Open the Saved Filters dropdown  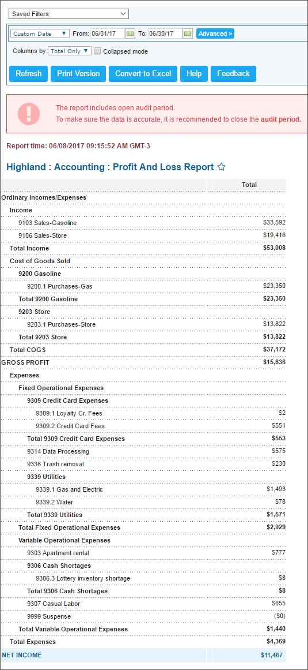point(69,14)
